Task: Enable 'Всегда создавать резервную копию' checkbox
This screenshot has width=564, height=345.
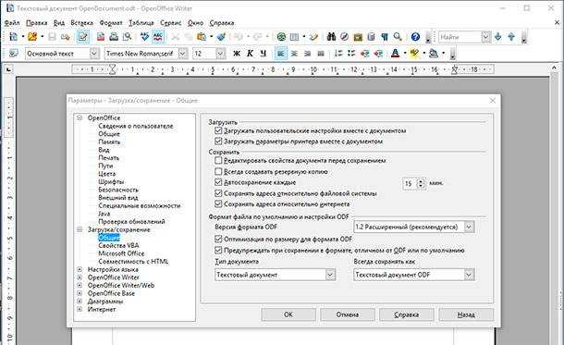Action: [218, 171]
